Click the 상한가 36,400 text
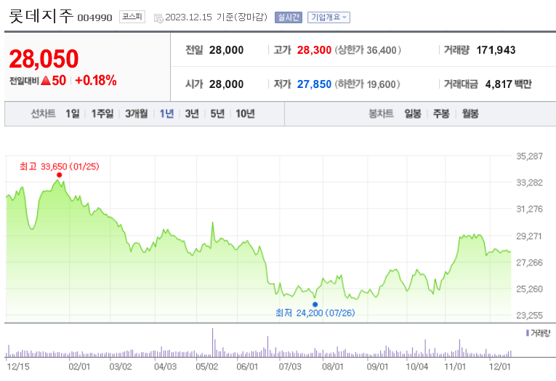This screenshot has height=381, width=556. point(368,50)
